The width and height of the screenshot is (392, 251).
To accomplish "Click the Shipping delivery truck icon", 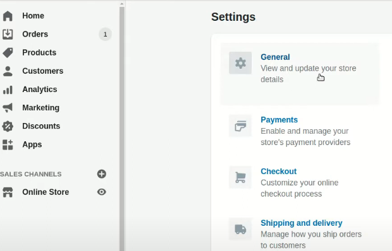I will tap(240, 229).
